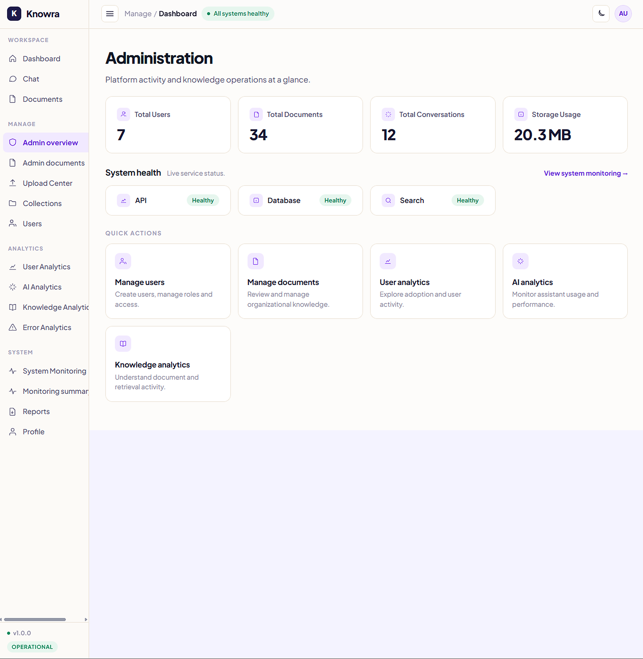Click the home icon beside Dashboard
The width and height of the screenshot is (643, 659).
pos(12,58)
